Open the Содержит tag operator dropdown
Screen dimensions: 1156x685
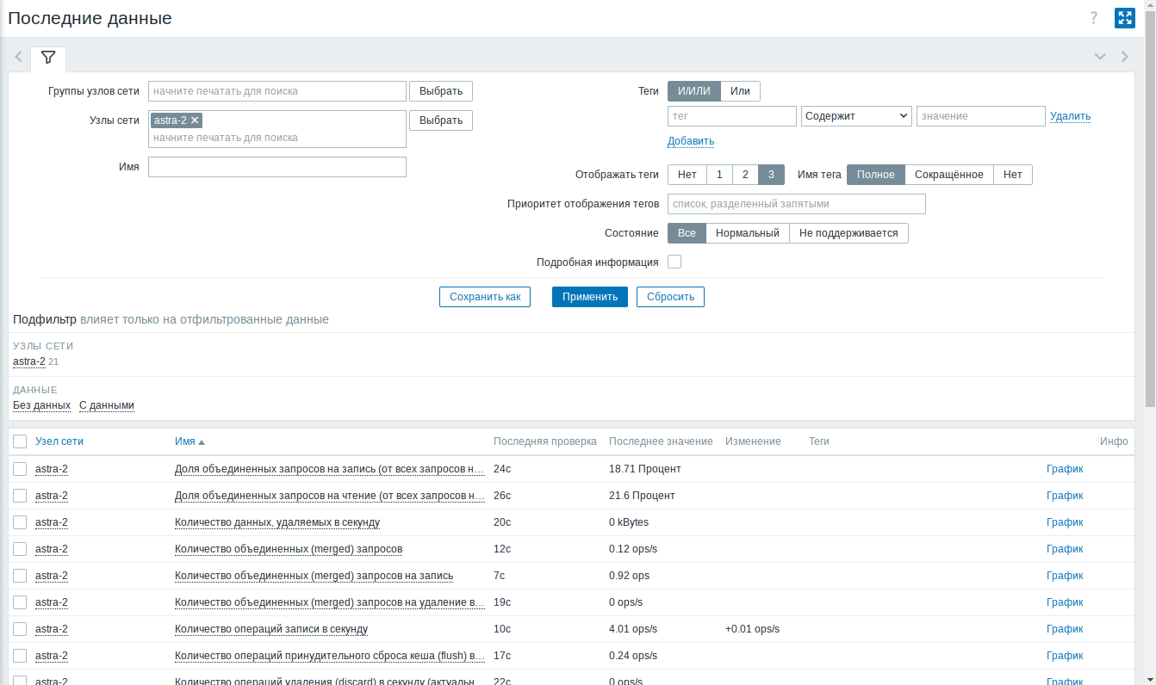click(856, 116)
